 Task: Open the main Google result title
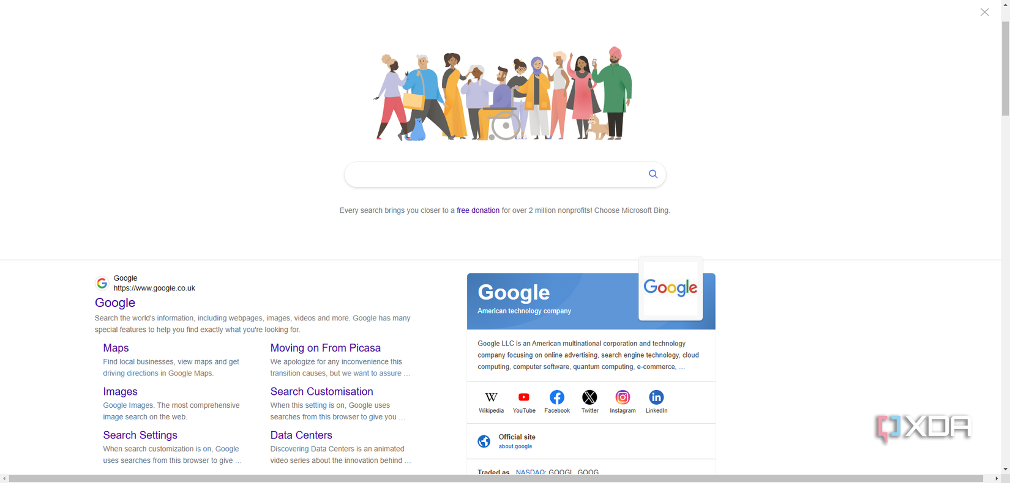[115, 303]
